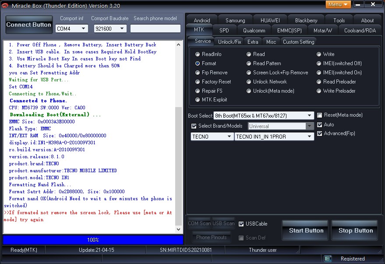Open the Tools tab
The width and height of the screenshot is (385, 264).
339,21
